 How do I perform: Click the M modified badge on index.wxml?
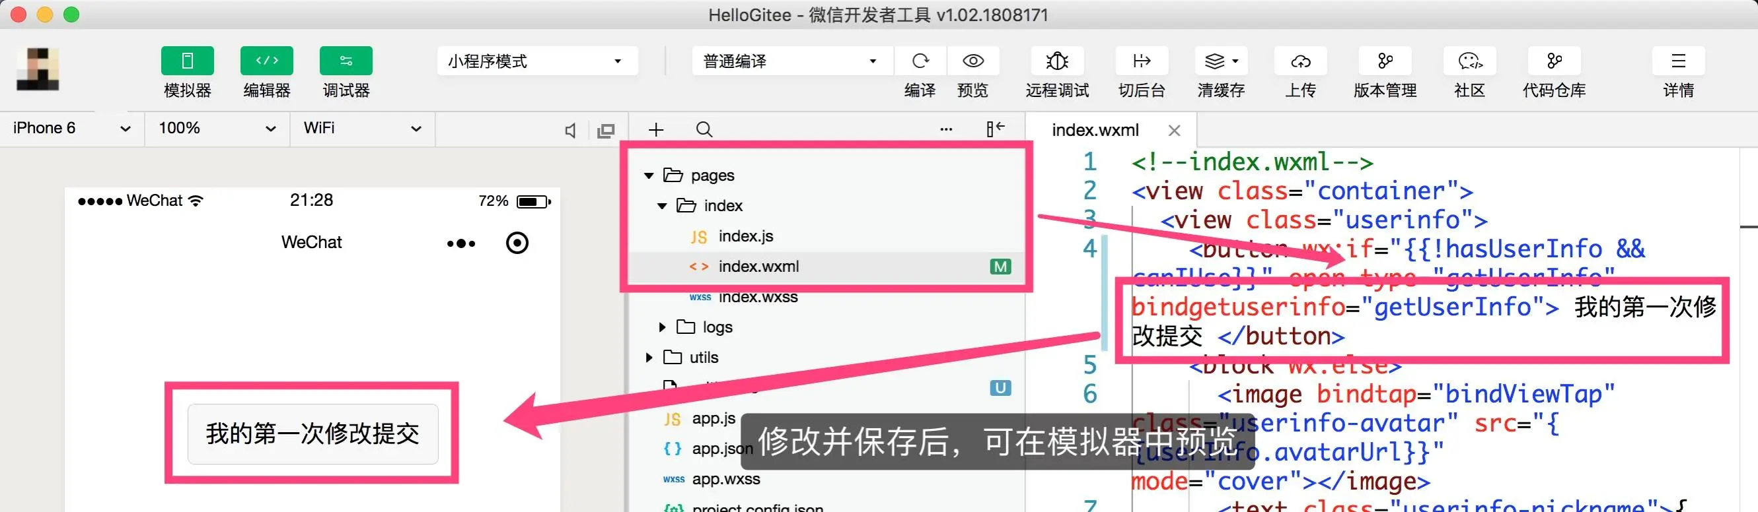tap(1000, 267)
